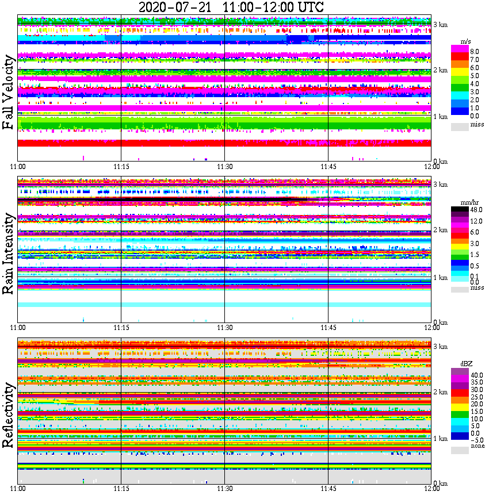Click the black 48.0 swatch in mm/hr legend

tap(460, 209)
